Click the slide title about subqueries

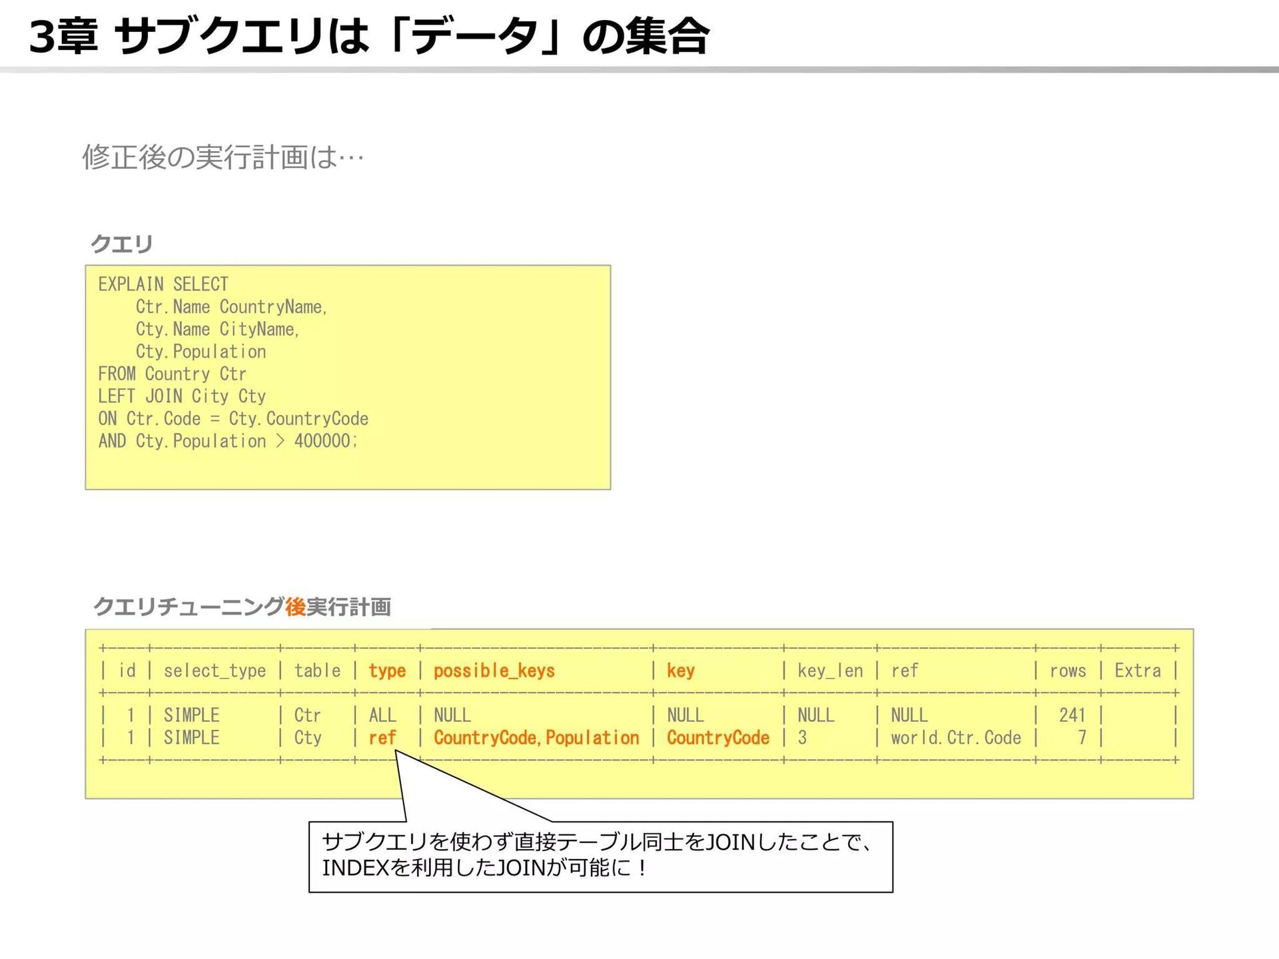pyautogui.click(x=370, y=36)
